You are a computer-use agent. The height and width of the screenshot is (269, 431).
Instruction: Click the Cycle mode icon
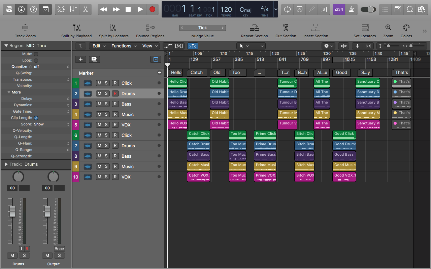(287, 9)
